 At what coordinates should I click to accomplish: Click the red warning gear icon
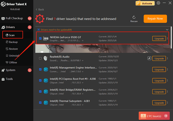point(40,19)
